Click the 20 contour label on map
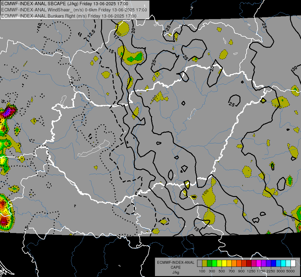 point(133,30)
